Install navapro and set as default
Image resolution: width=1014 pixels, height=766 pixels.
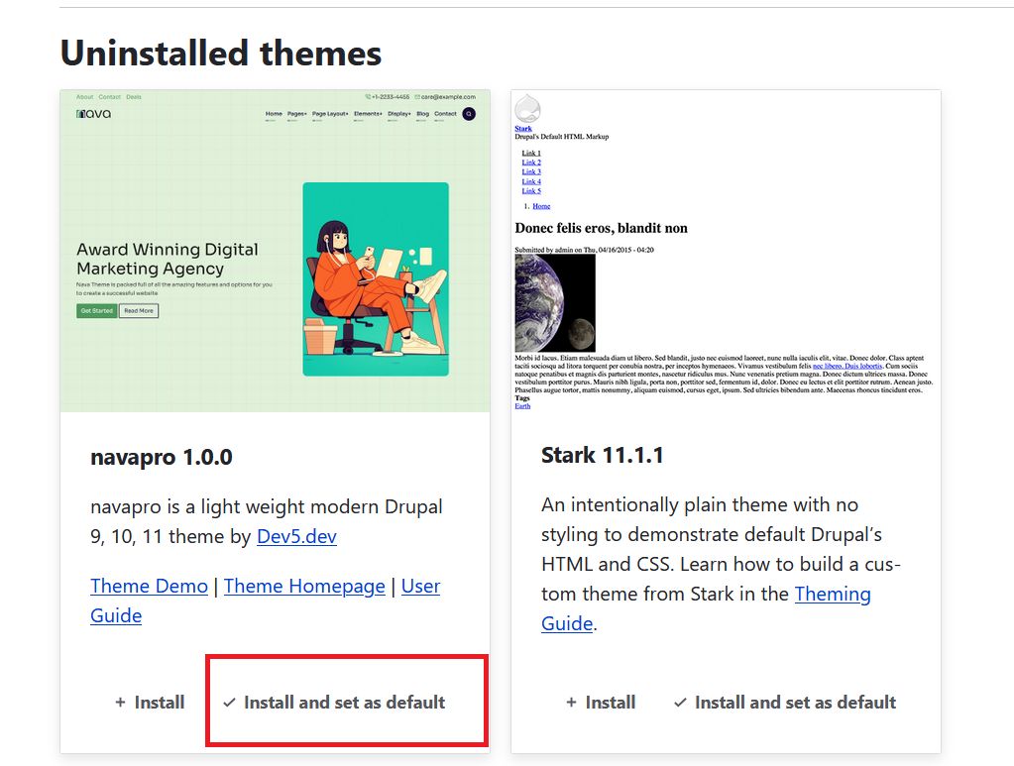tap(344, 703)
